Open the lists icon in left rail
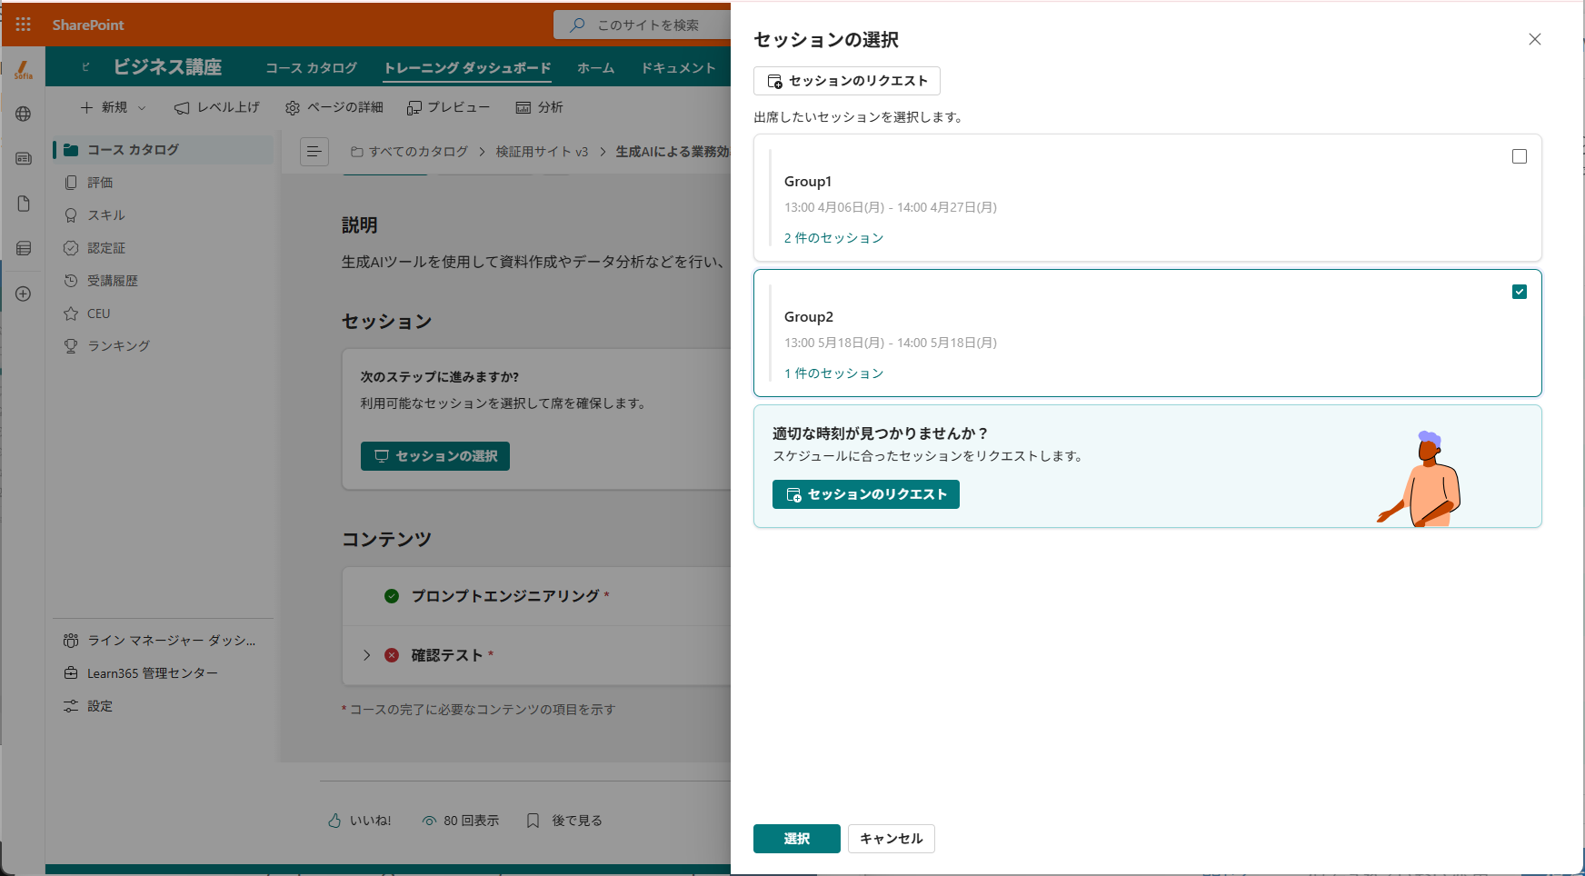 [24, 248]
